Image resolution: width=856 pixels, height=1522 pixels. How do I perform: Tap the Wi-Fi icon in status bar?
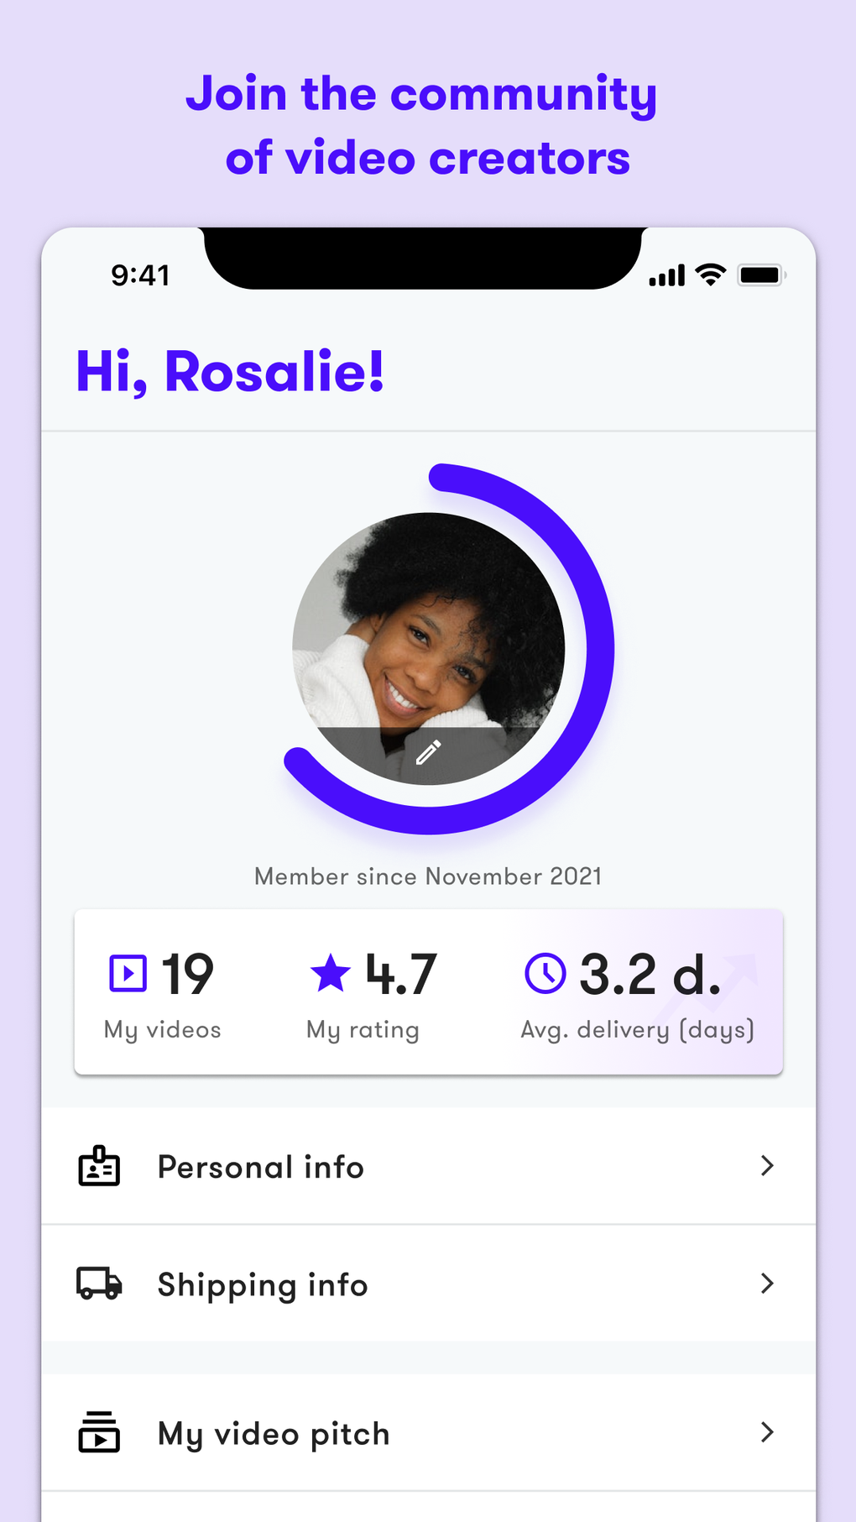[711, 275]
